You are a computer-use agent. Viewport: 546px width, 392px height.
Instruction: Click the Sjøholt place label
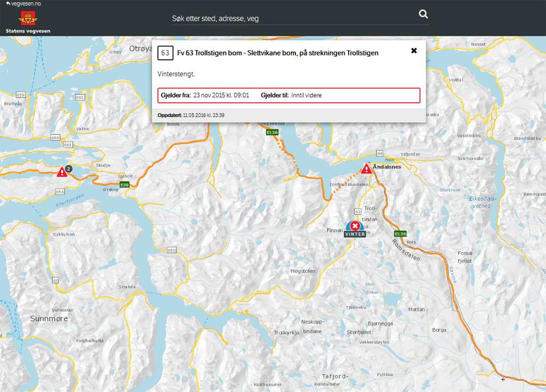coord(125,177)
